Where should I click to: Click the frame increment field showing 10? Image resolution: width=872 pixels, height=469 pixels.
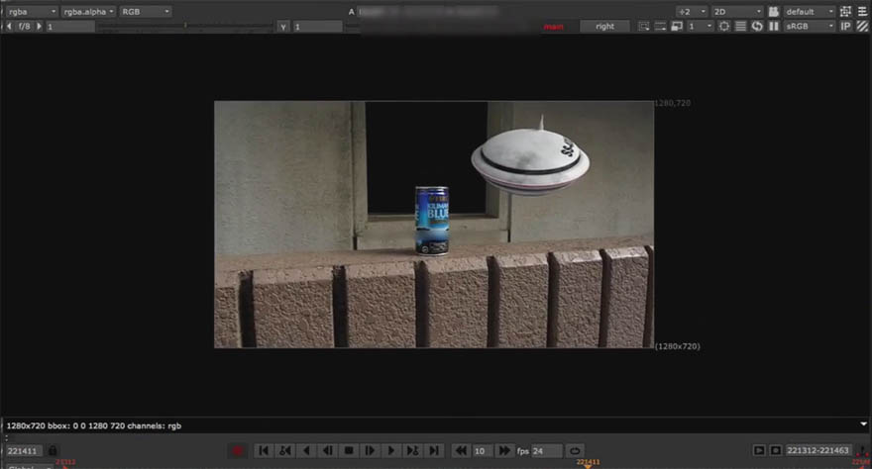point(483,450)
